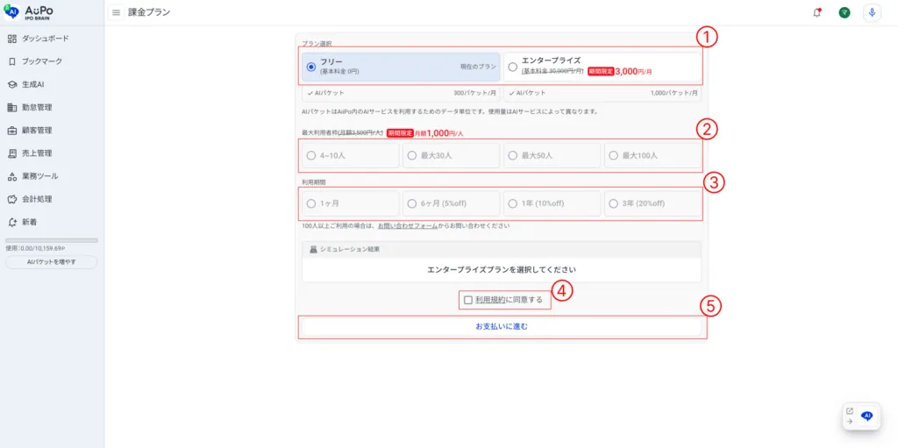This screenshot has width=898, height=448.
Task: Check the 利用規約に同意する checkbox
Action: pyautogui.click(x=468, y=300)
